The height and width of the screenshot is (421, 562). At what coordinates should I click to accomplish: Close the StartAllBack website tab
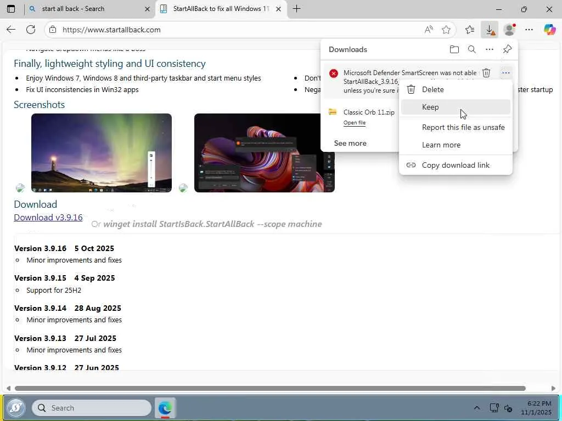coord(278,9)
